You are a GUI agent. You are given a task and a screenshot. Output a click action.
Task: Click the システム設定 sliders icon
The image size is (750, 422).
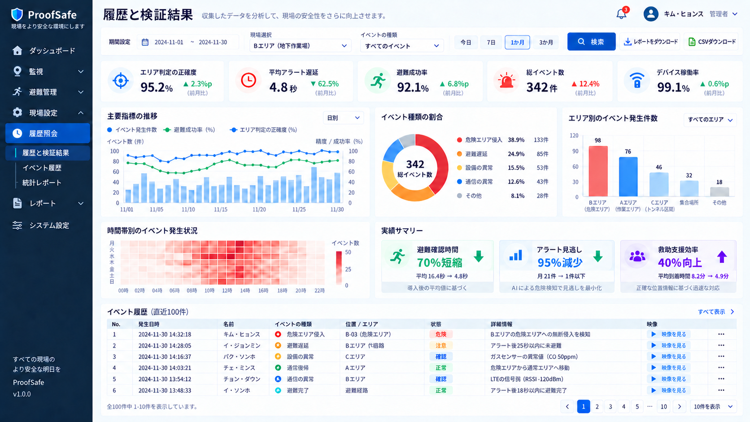[17, 225]
